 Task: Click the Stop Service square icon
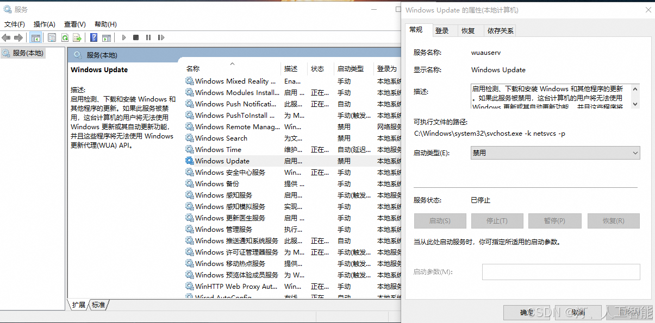136,37
